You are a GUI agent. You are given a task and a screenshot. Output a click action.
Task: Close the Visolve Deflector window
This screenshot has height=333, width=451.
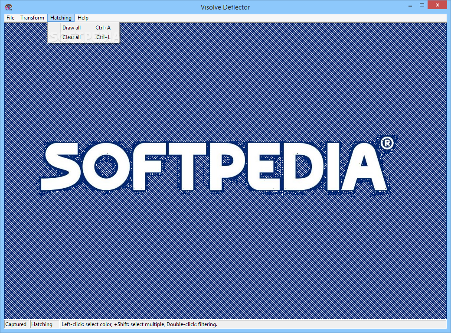pos(438,5)
